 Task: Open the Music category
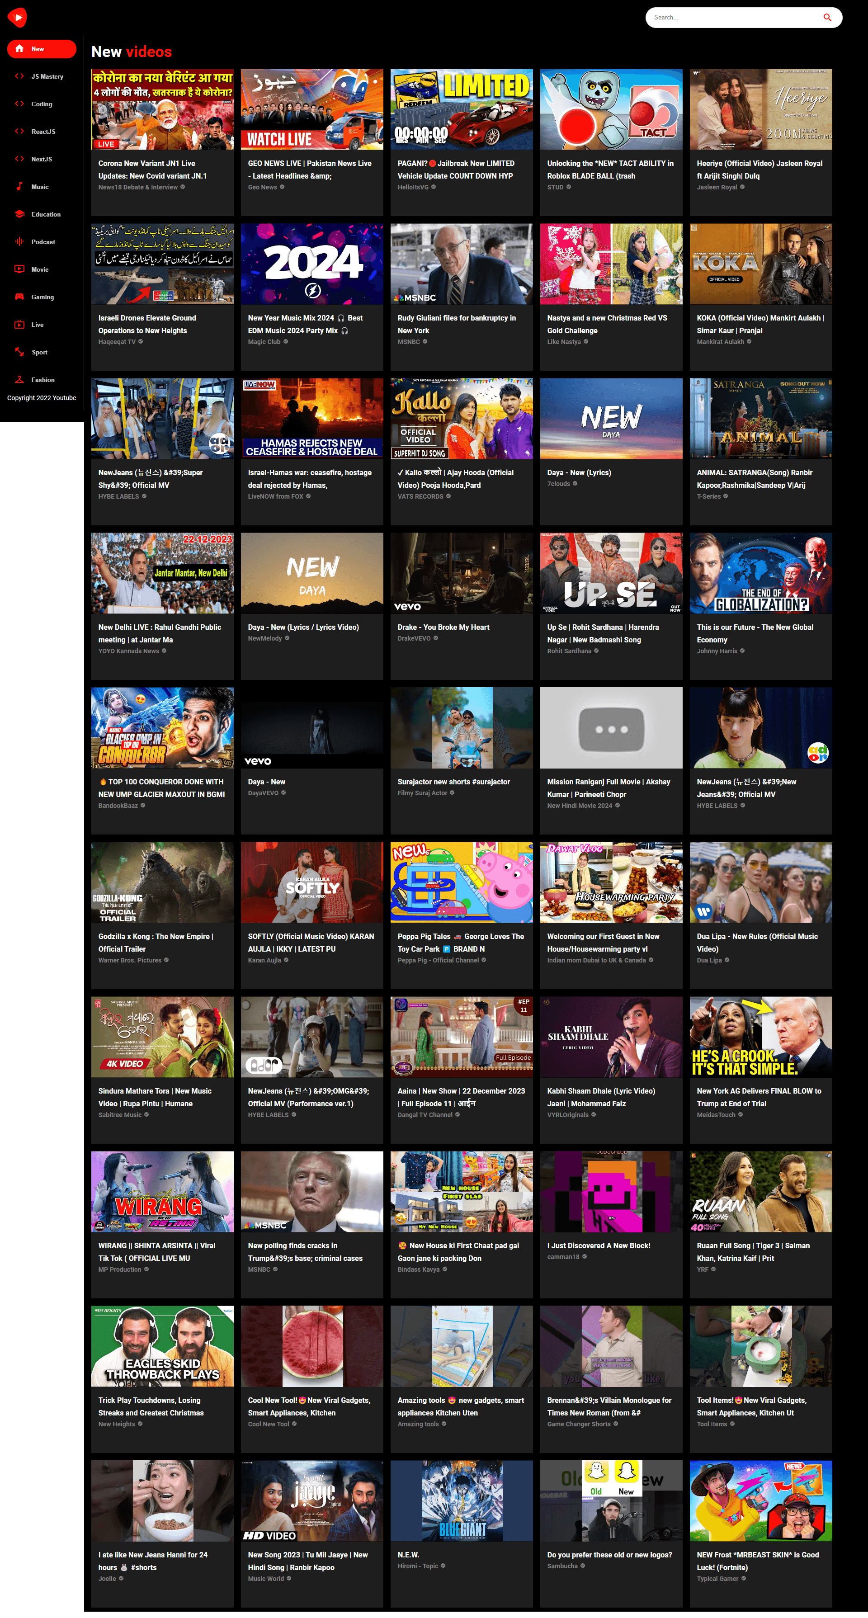(42, 187)
